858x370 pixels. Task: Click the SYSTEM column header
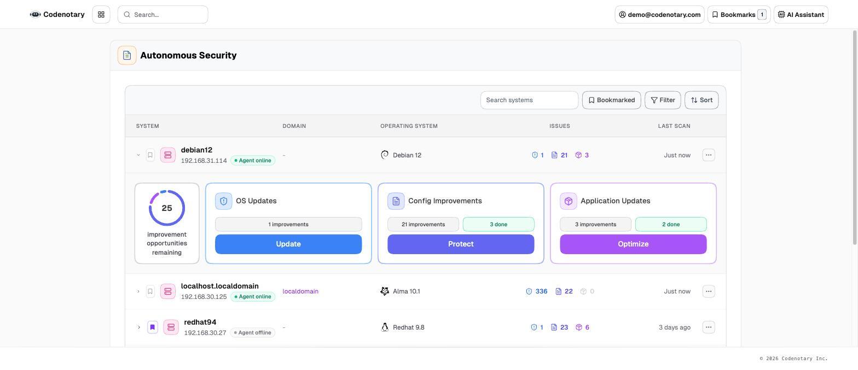pyautogui.click(x=148, y=126)
